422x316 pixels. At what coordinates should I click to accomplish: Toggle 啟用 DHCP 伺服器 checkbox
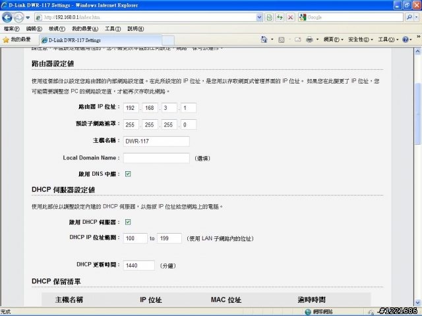pos(128,222)
